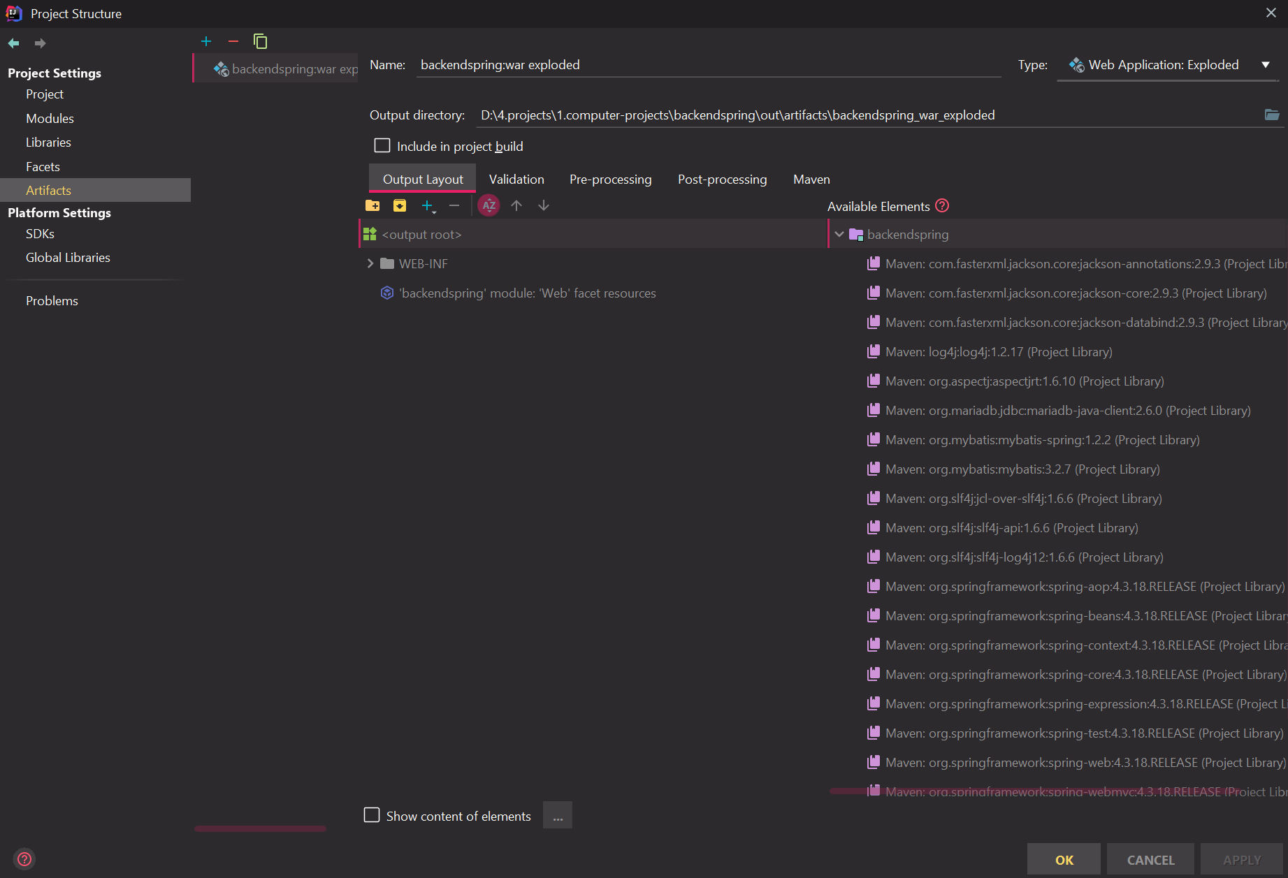Click the WEB-INF folder icon
1288x878 pixels.
coord(387,263)
